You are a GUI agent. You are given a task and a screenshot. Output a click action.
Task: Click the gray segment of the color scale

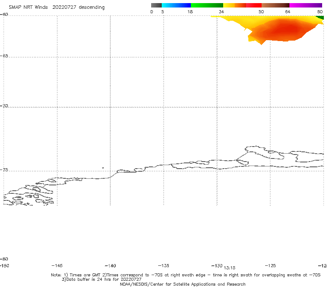[156, 5]
